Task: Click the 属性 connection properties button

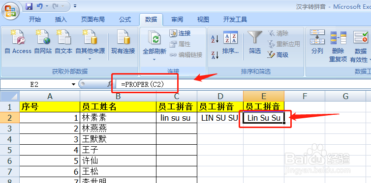Action: tap(180, 44)
